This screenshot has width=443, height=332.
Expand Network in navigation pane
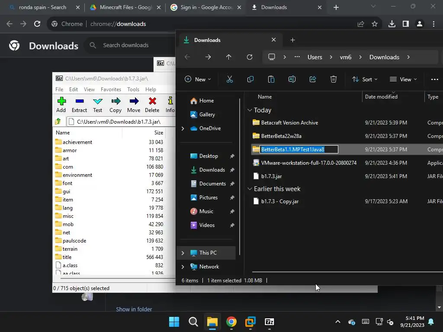(183, 267)
